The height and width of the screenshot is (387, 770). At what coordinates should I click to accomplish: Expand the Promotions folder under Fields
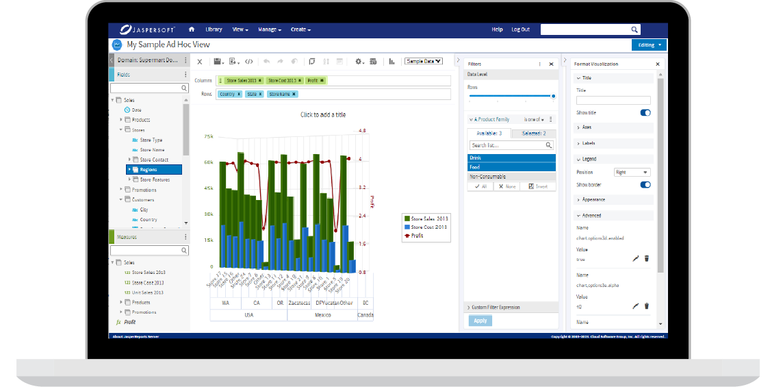click(121, 190)
